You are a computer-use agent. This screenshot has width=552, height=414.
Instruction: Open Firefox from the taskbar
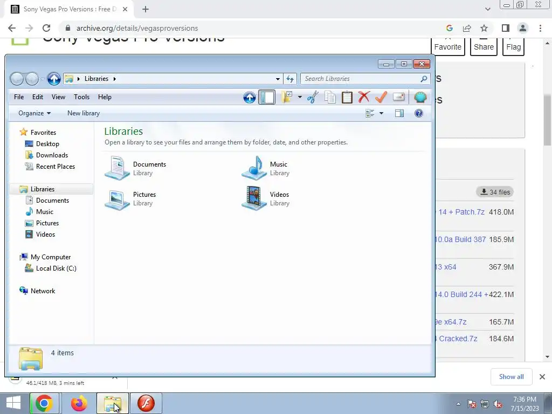coord(79,403)
